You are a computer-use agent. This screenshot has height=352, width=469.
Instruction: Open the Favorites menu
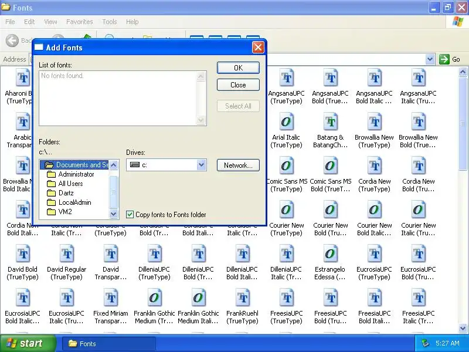coord(80,22)
